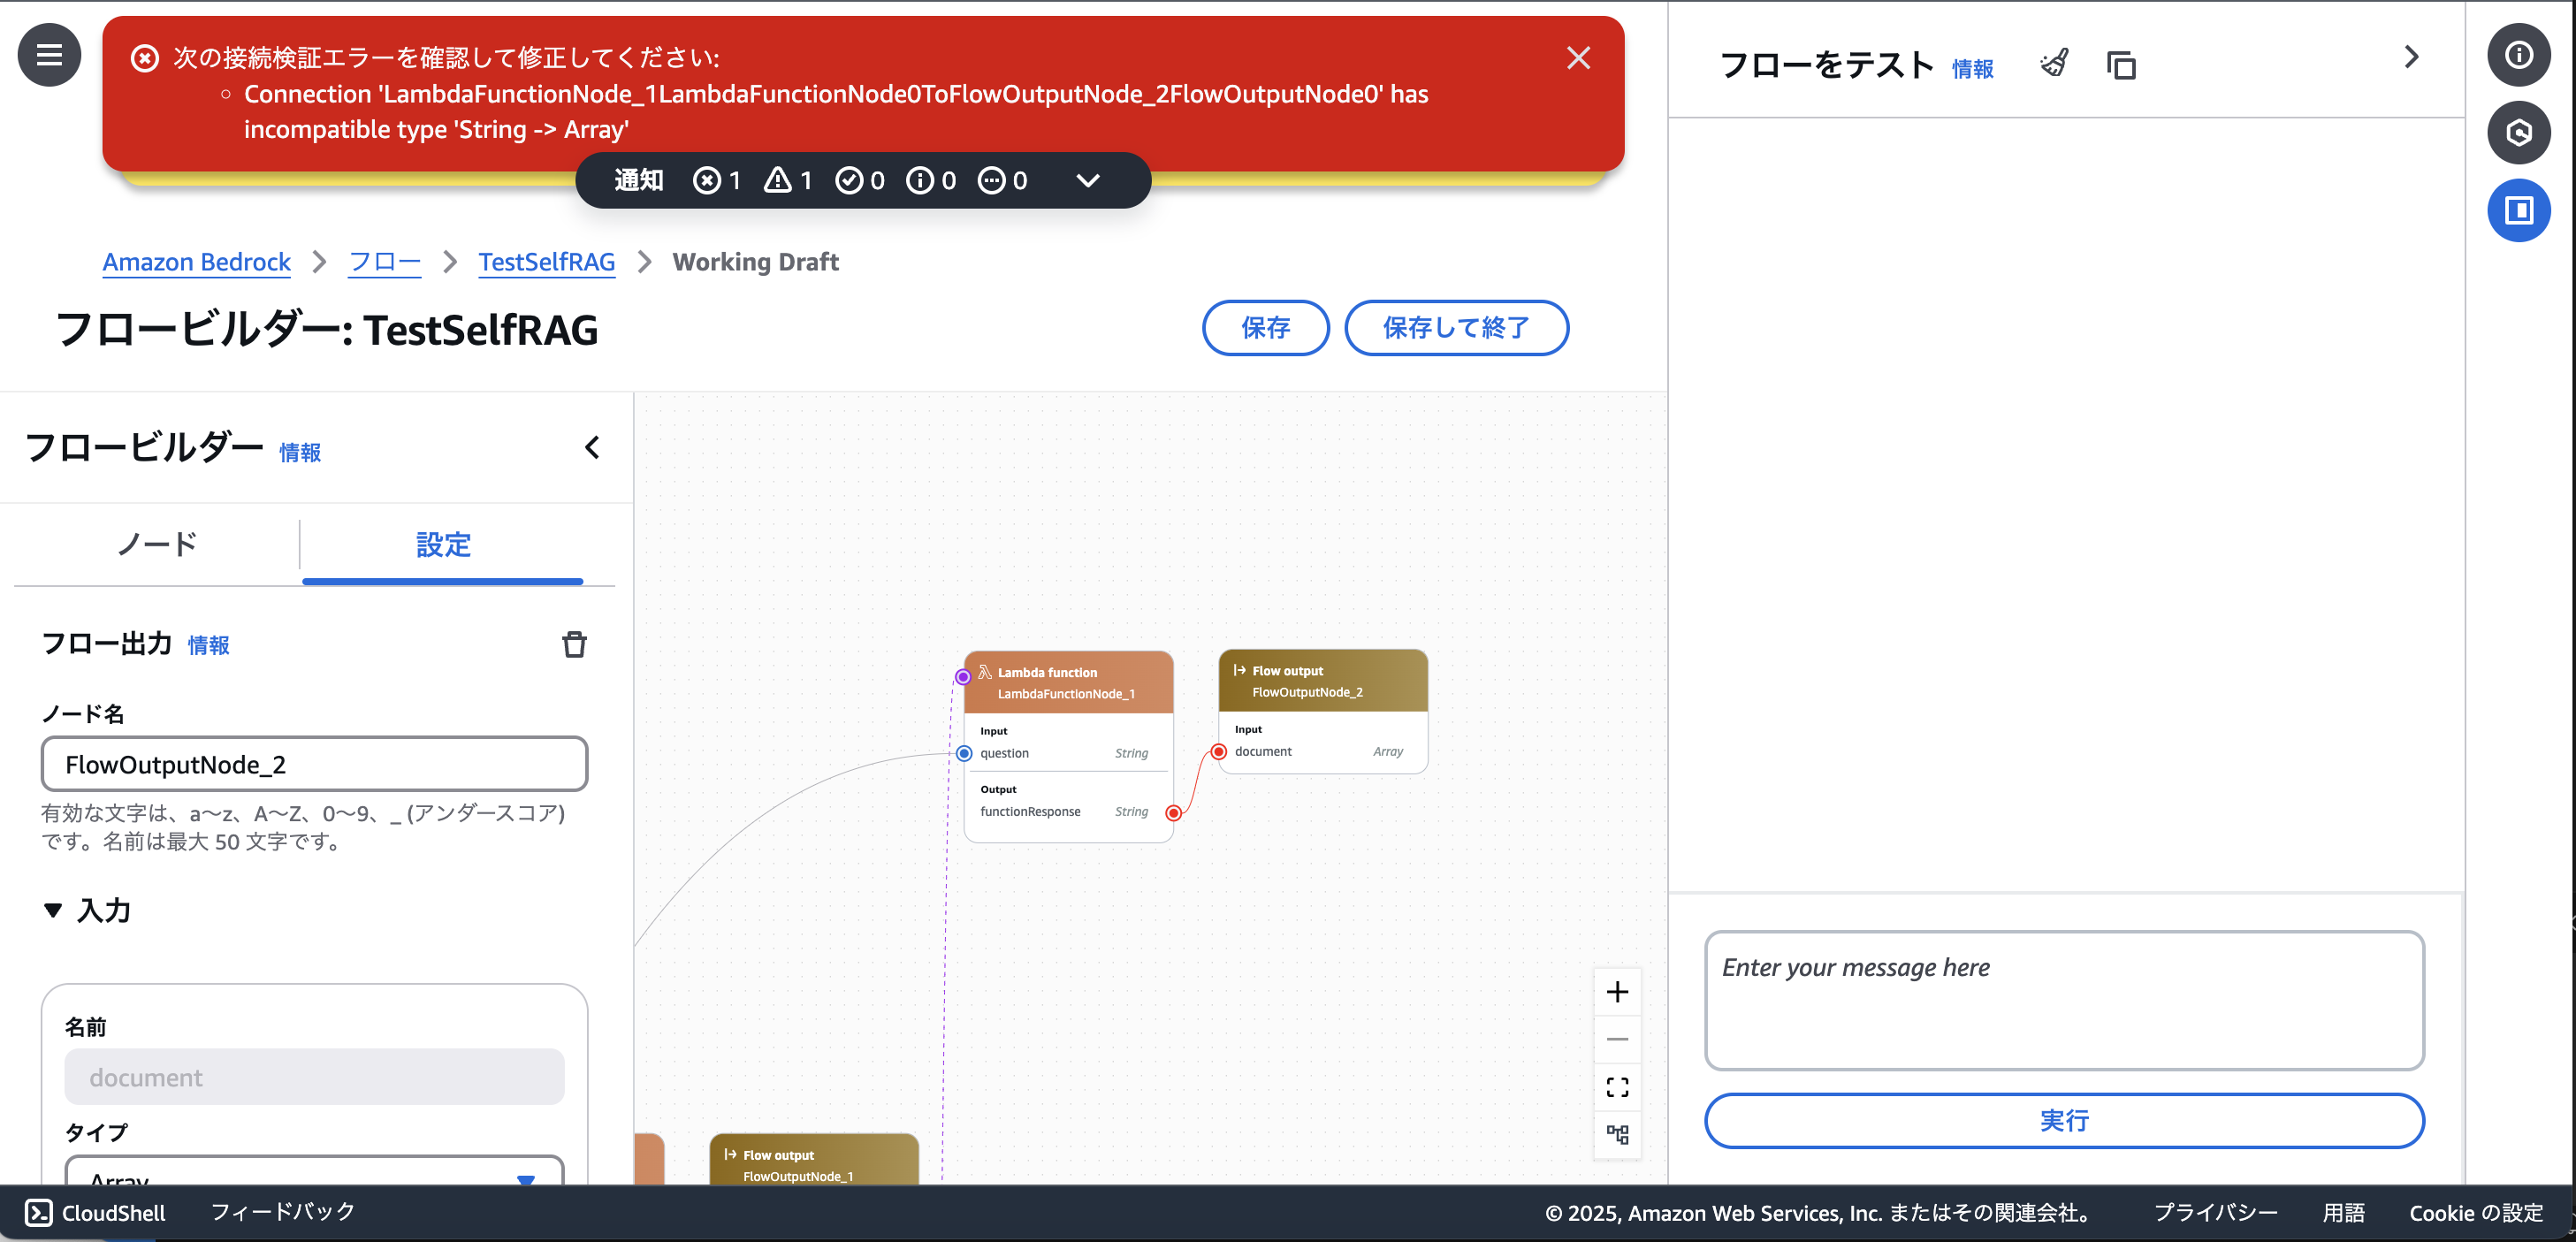Viewport: 2576px width, 1242px height.
Task: Open the info panel from the right sidebar
Action: click(2520, 55)
